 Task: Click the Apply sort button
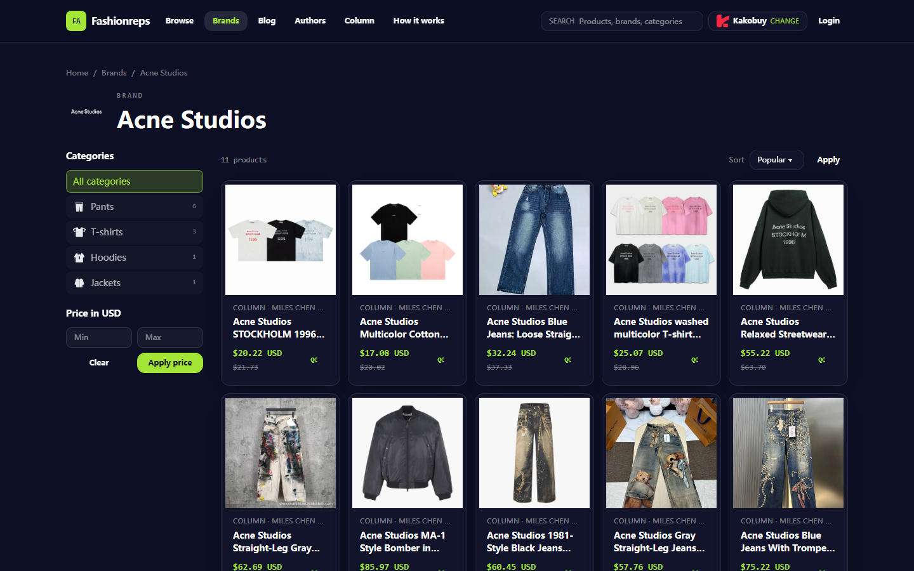[828, 160]
